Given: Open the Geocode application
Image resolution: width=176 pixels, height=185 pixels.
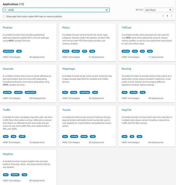Looking at the screenshot, I should tap(8, 69).
